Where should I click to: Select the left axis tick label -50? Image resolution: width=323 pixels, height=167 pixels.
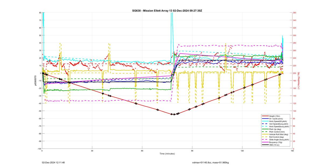coord(40,111)
